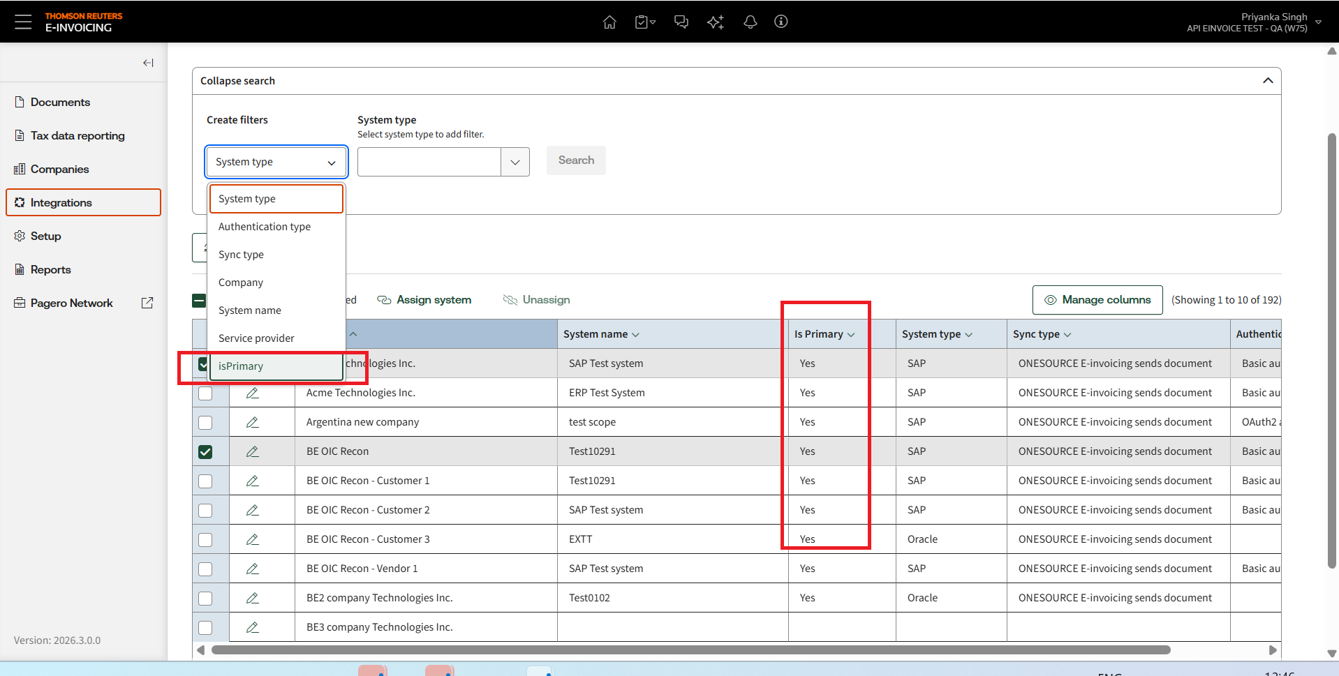Open Setup in the sidebar
Image resolution: width=1339 pixels, height=676 pixels.
click(83, 236)
